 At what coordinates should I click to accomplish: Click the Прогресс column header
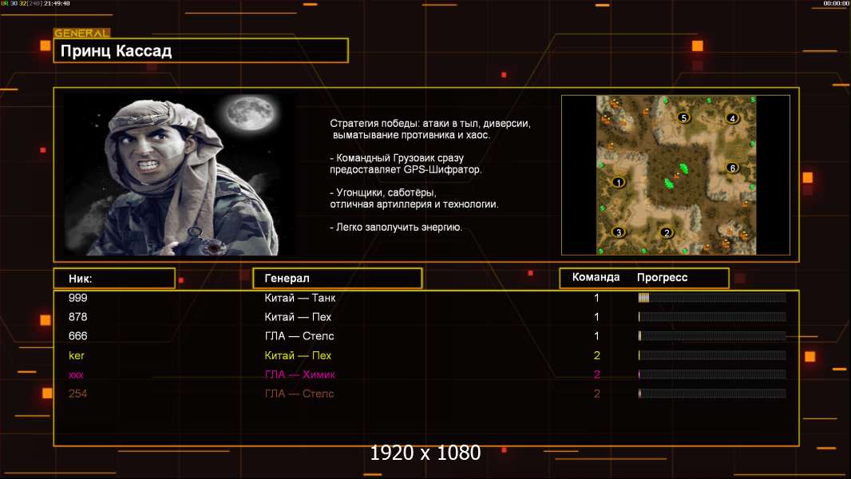(662, 277)
